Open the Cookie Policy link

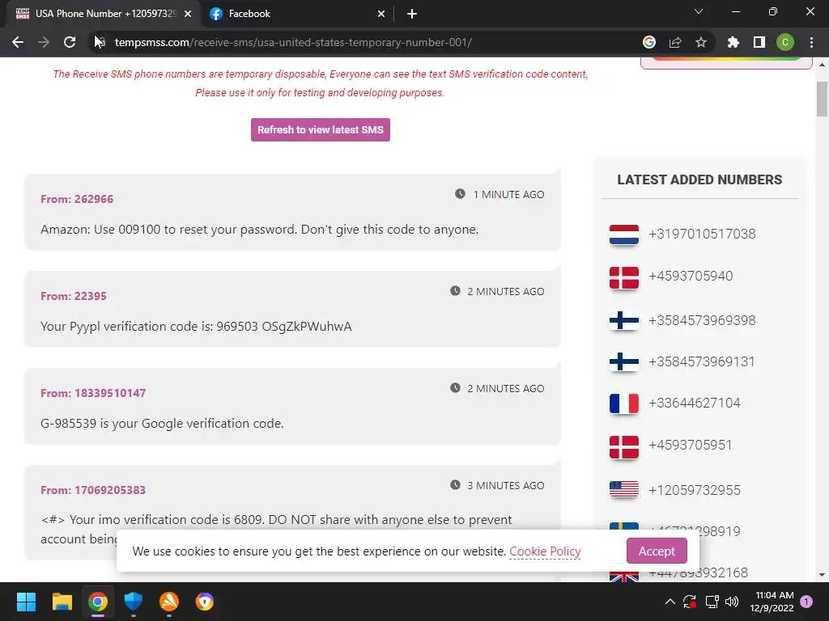click(x=545, y=551)
